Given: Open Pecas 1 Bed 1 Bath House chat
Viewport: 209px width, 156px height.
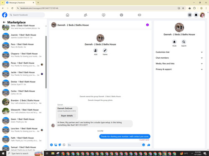Looking at the screenshot, I should click(x=23, y=64).
